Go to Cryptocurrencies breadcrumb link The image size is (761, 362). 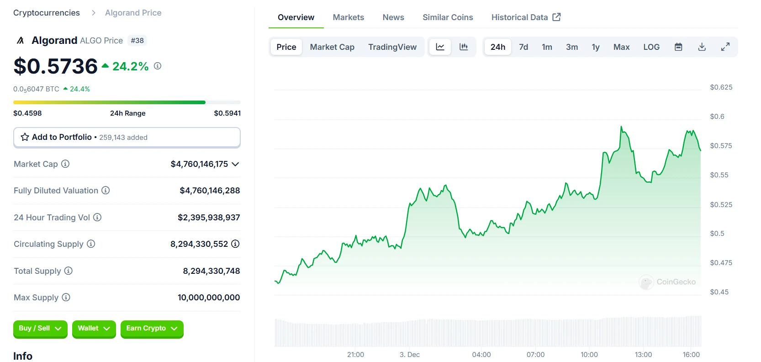(47, 13)
